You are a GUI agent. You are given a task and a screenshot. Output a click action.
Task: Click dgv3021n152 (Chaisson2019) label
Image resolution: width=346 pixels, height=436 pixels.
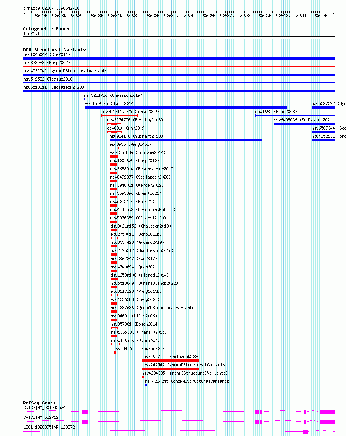point(141,226)
